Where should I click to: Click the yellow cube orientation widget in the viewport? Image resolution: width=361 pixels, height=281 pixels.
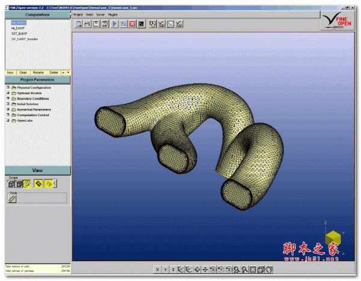(x=333, y=238)
